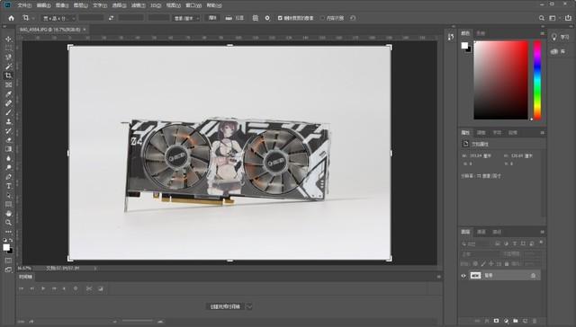Click the crop Clear button in options bar

pos(212,18)
